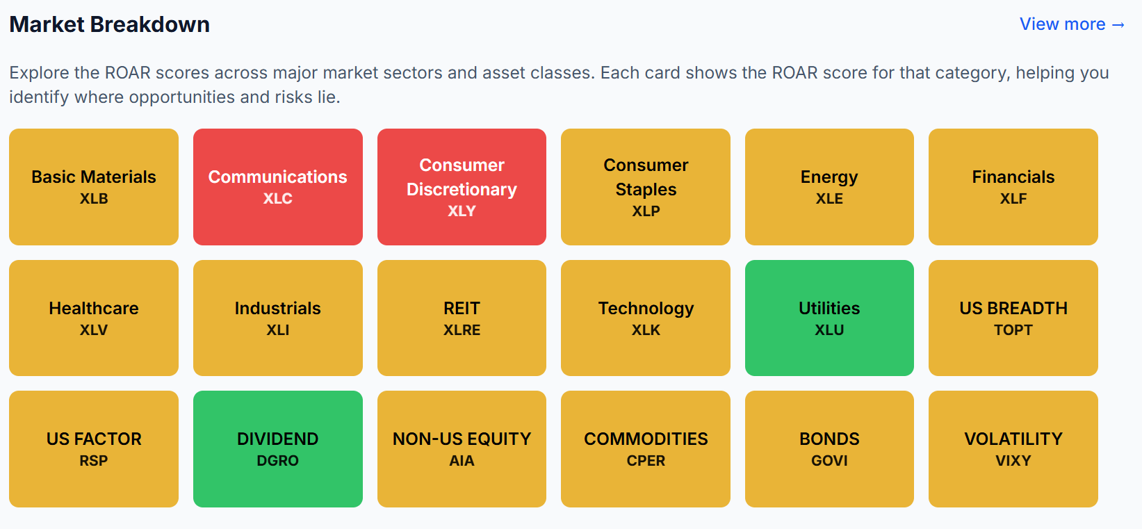Open Consumer Discretionary XLY sector card
Screen dimensions: 1142x529
[x=462, y=187]
